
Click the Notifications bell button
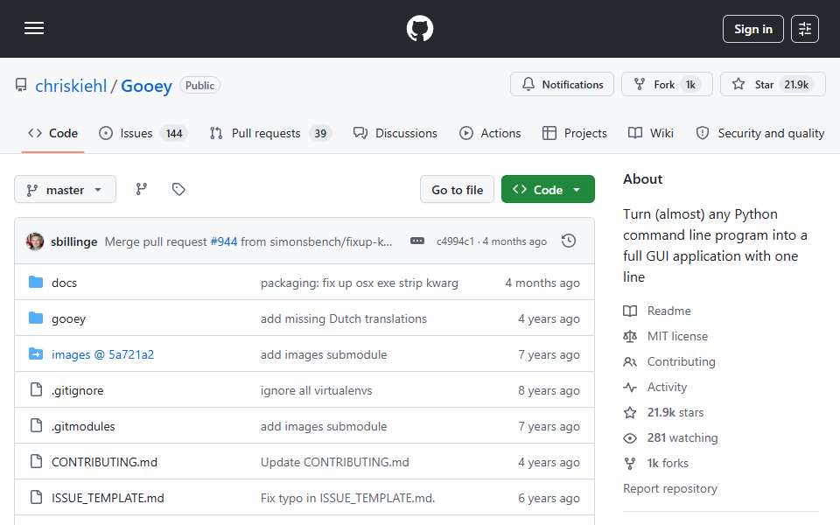click(x=562, y=85)
